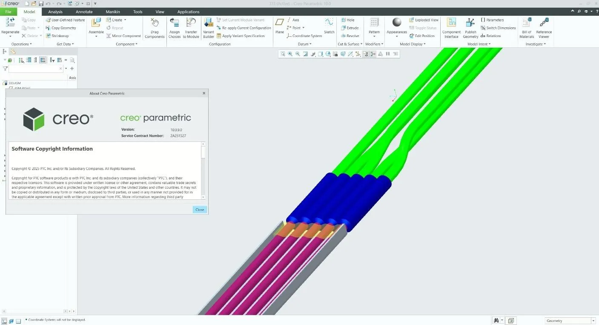The width and height of the screenshot is (599, 325).
Task: Click Edit Position button
Action: click(x=421, y=36)
